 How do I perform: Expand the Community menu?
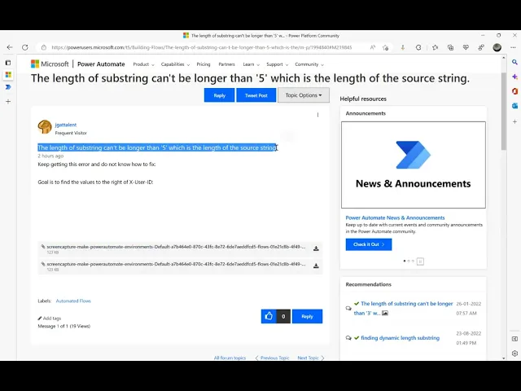[309, 64]
